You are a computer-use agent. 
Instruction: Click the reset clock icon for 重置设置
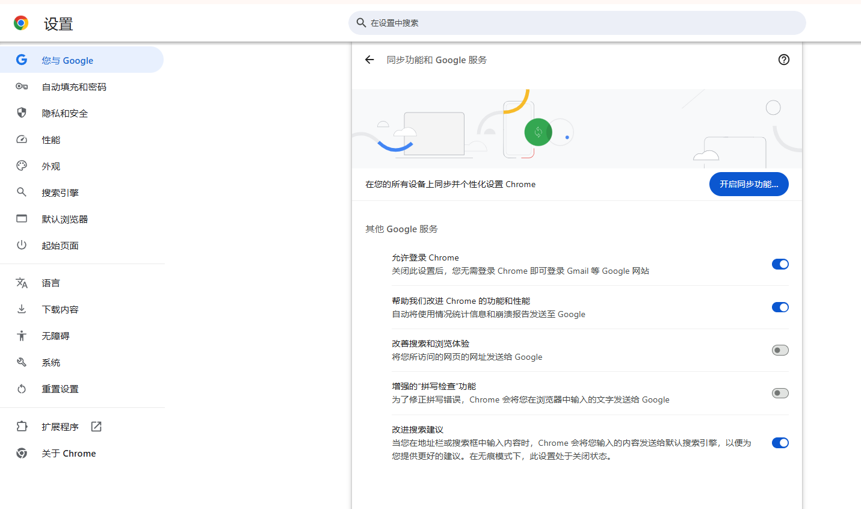(22, 389)
